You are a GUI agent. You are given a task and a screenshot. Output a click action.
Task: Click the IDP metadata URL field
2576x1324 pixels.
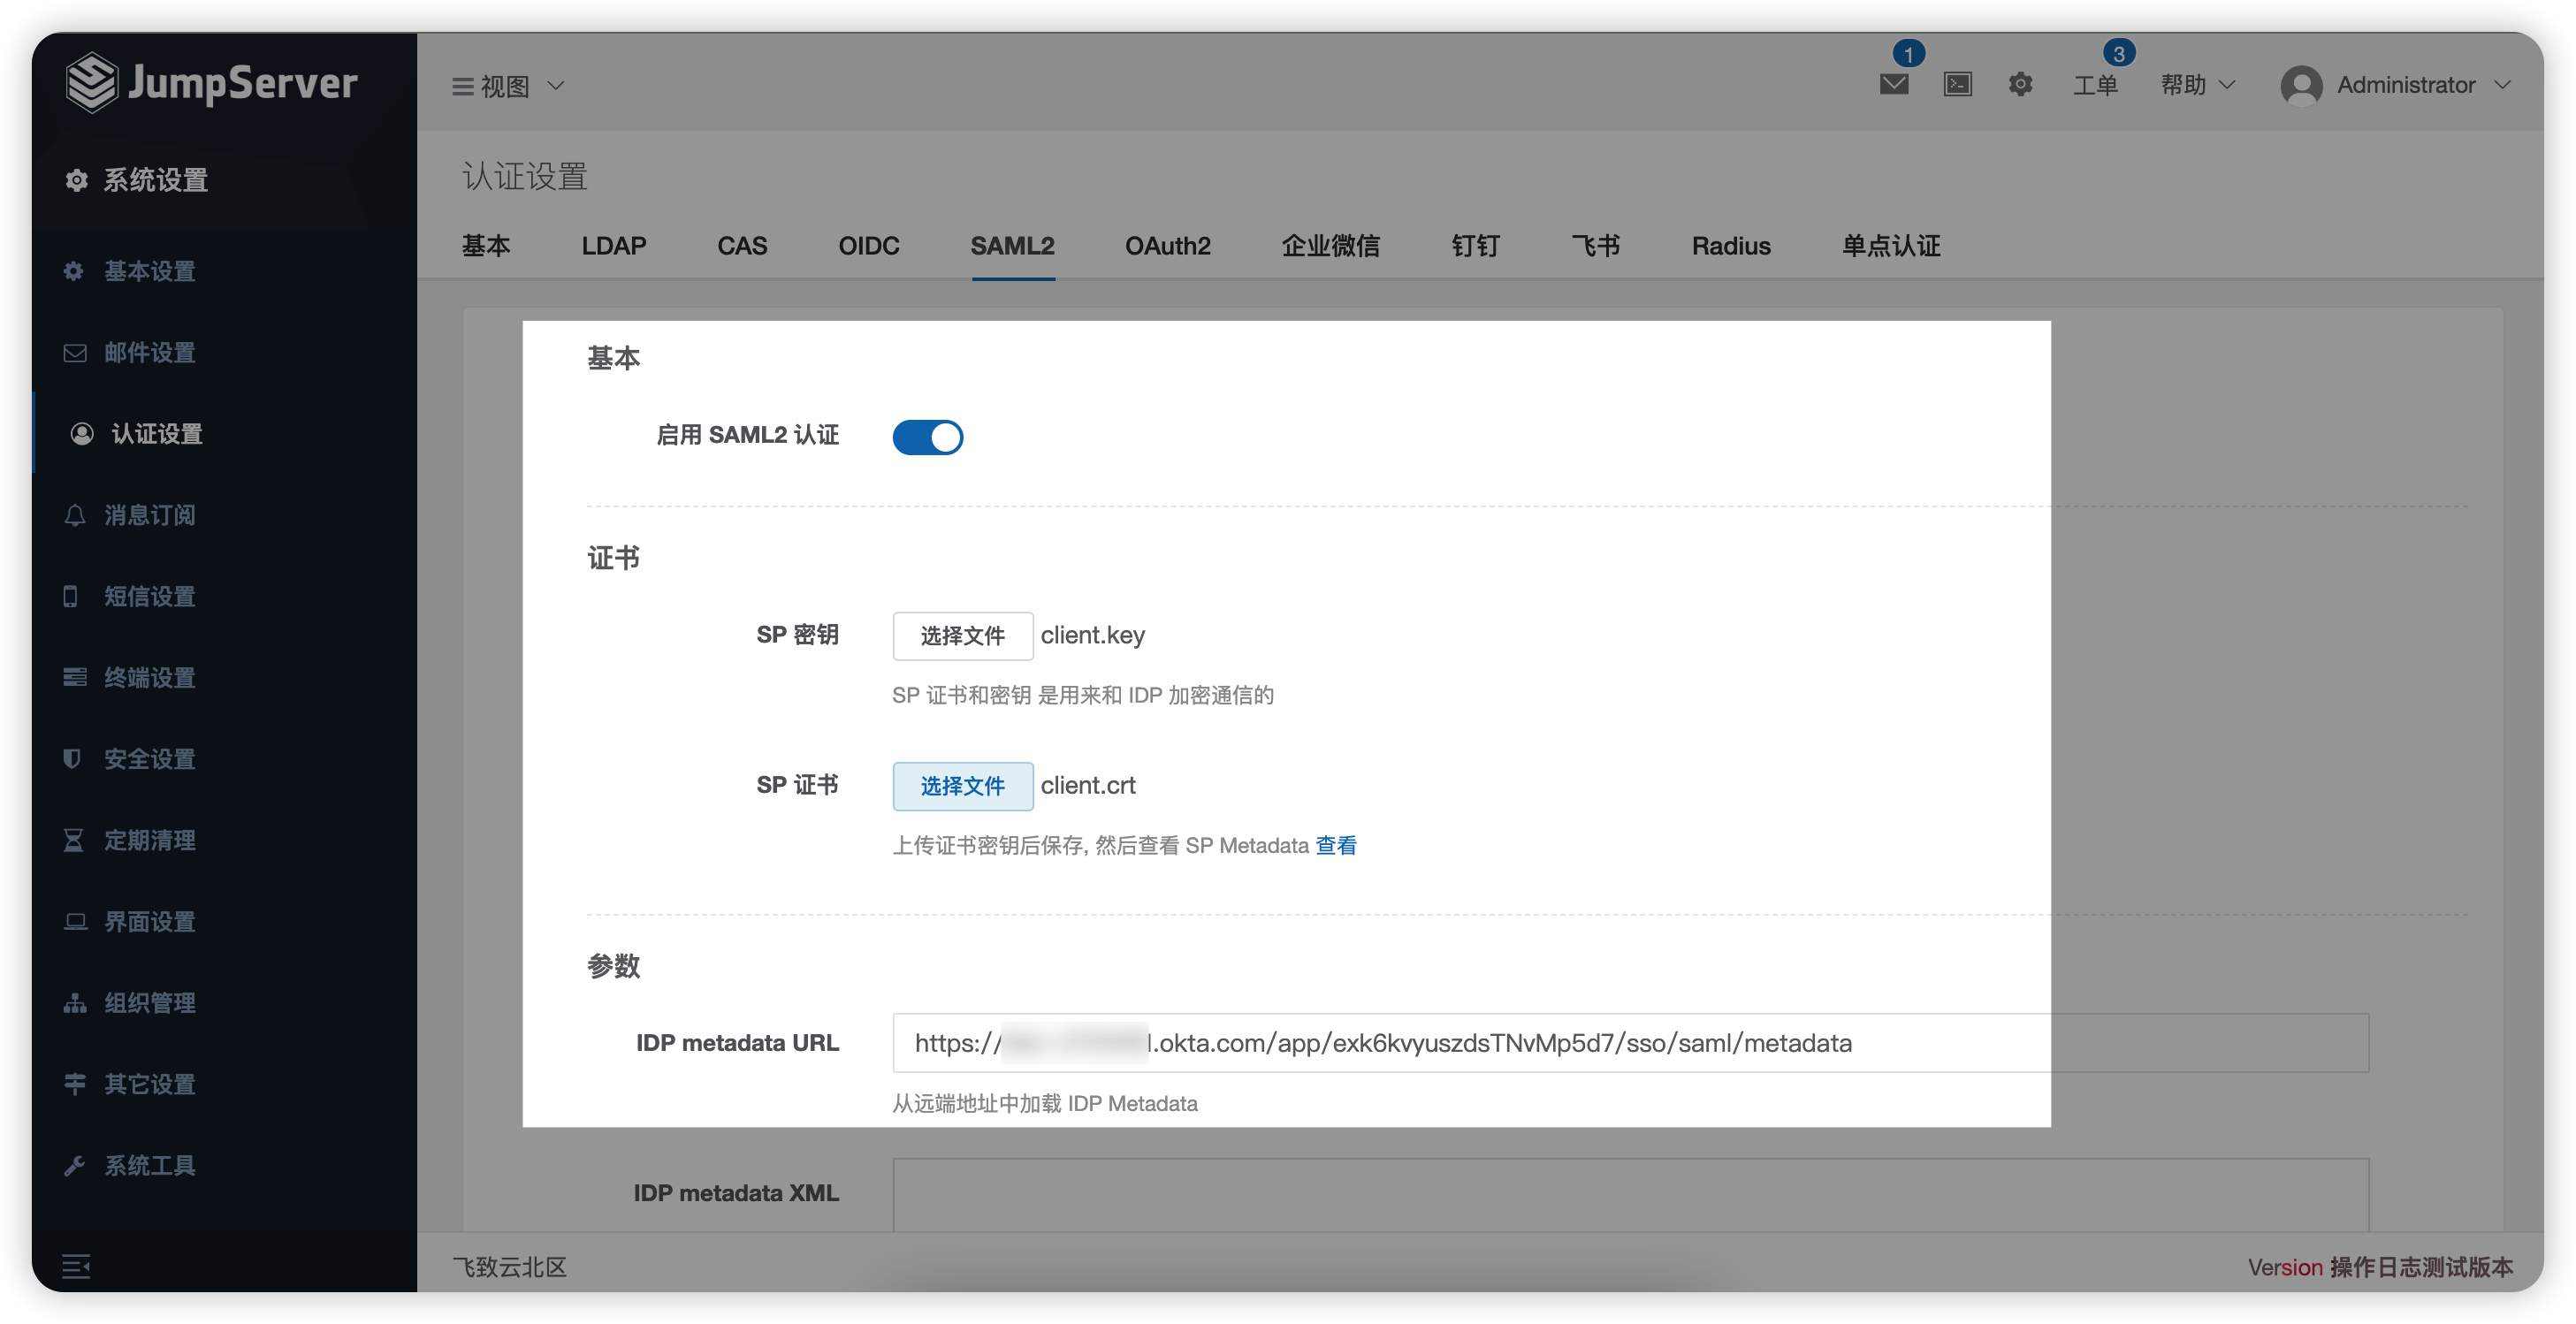click(x=1630, y=1043)
